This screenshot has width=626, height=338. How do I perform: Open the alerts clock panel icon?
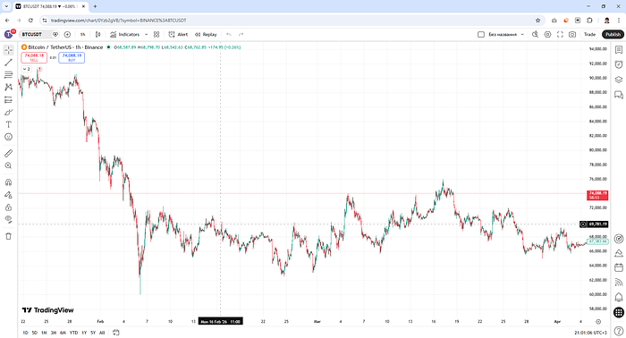pos(619,64)
